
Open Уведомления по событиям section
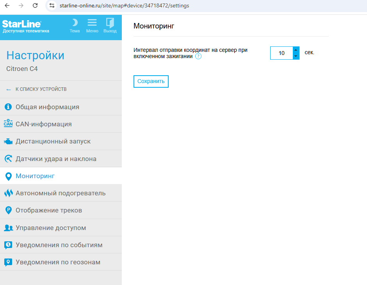61,245
